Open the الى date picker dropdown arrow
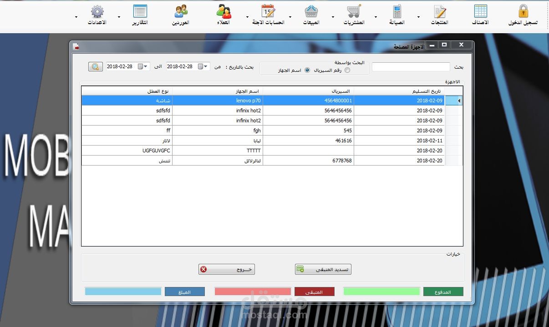Image resolution: width=549 pixels, height=327 pixels. (146, 66)
